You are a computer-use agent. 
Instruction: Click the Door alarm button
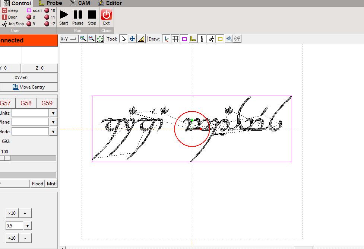(x=9, y=17)
